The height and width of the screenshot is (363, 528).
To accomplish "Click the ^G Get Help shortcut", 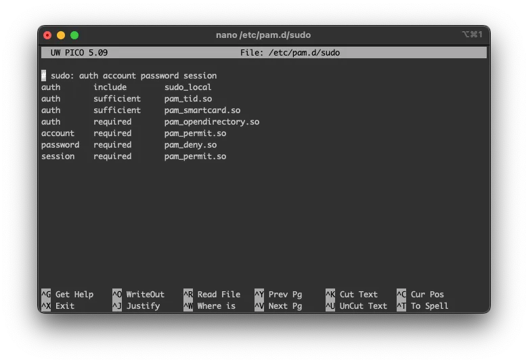I will (68, 295).
